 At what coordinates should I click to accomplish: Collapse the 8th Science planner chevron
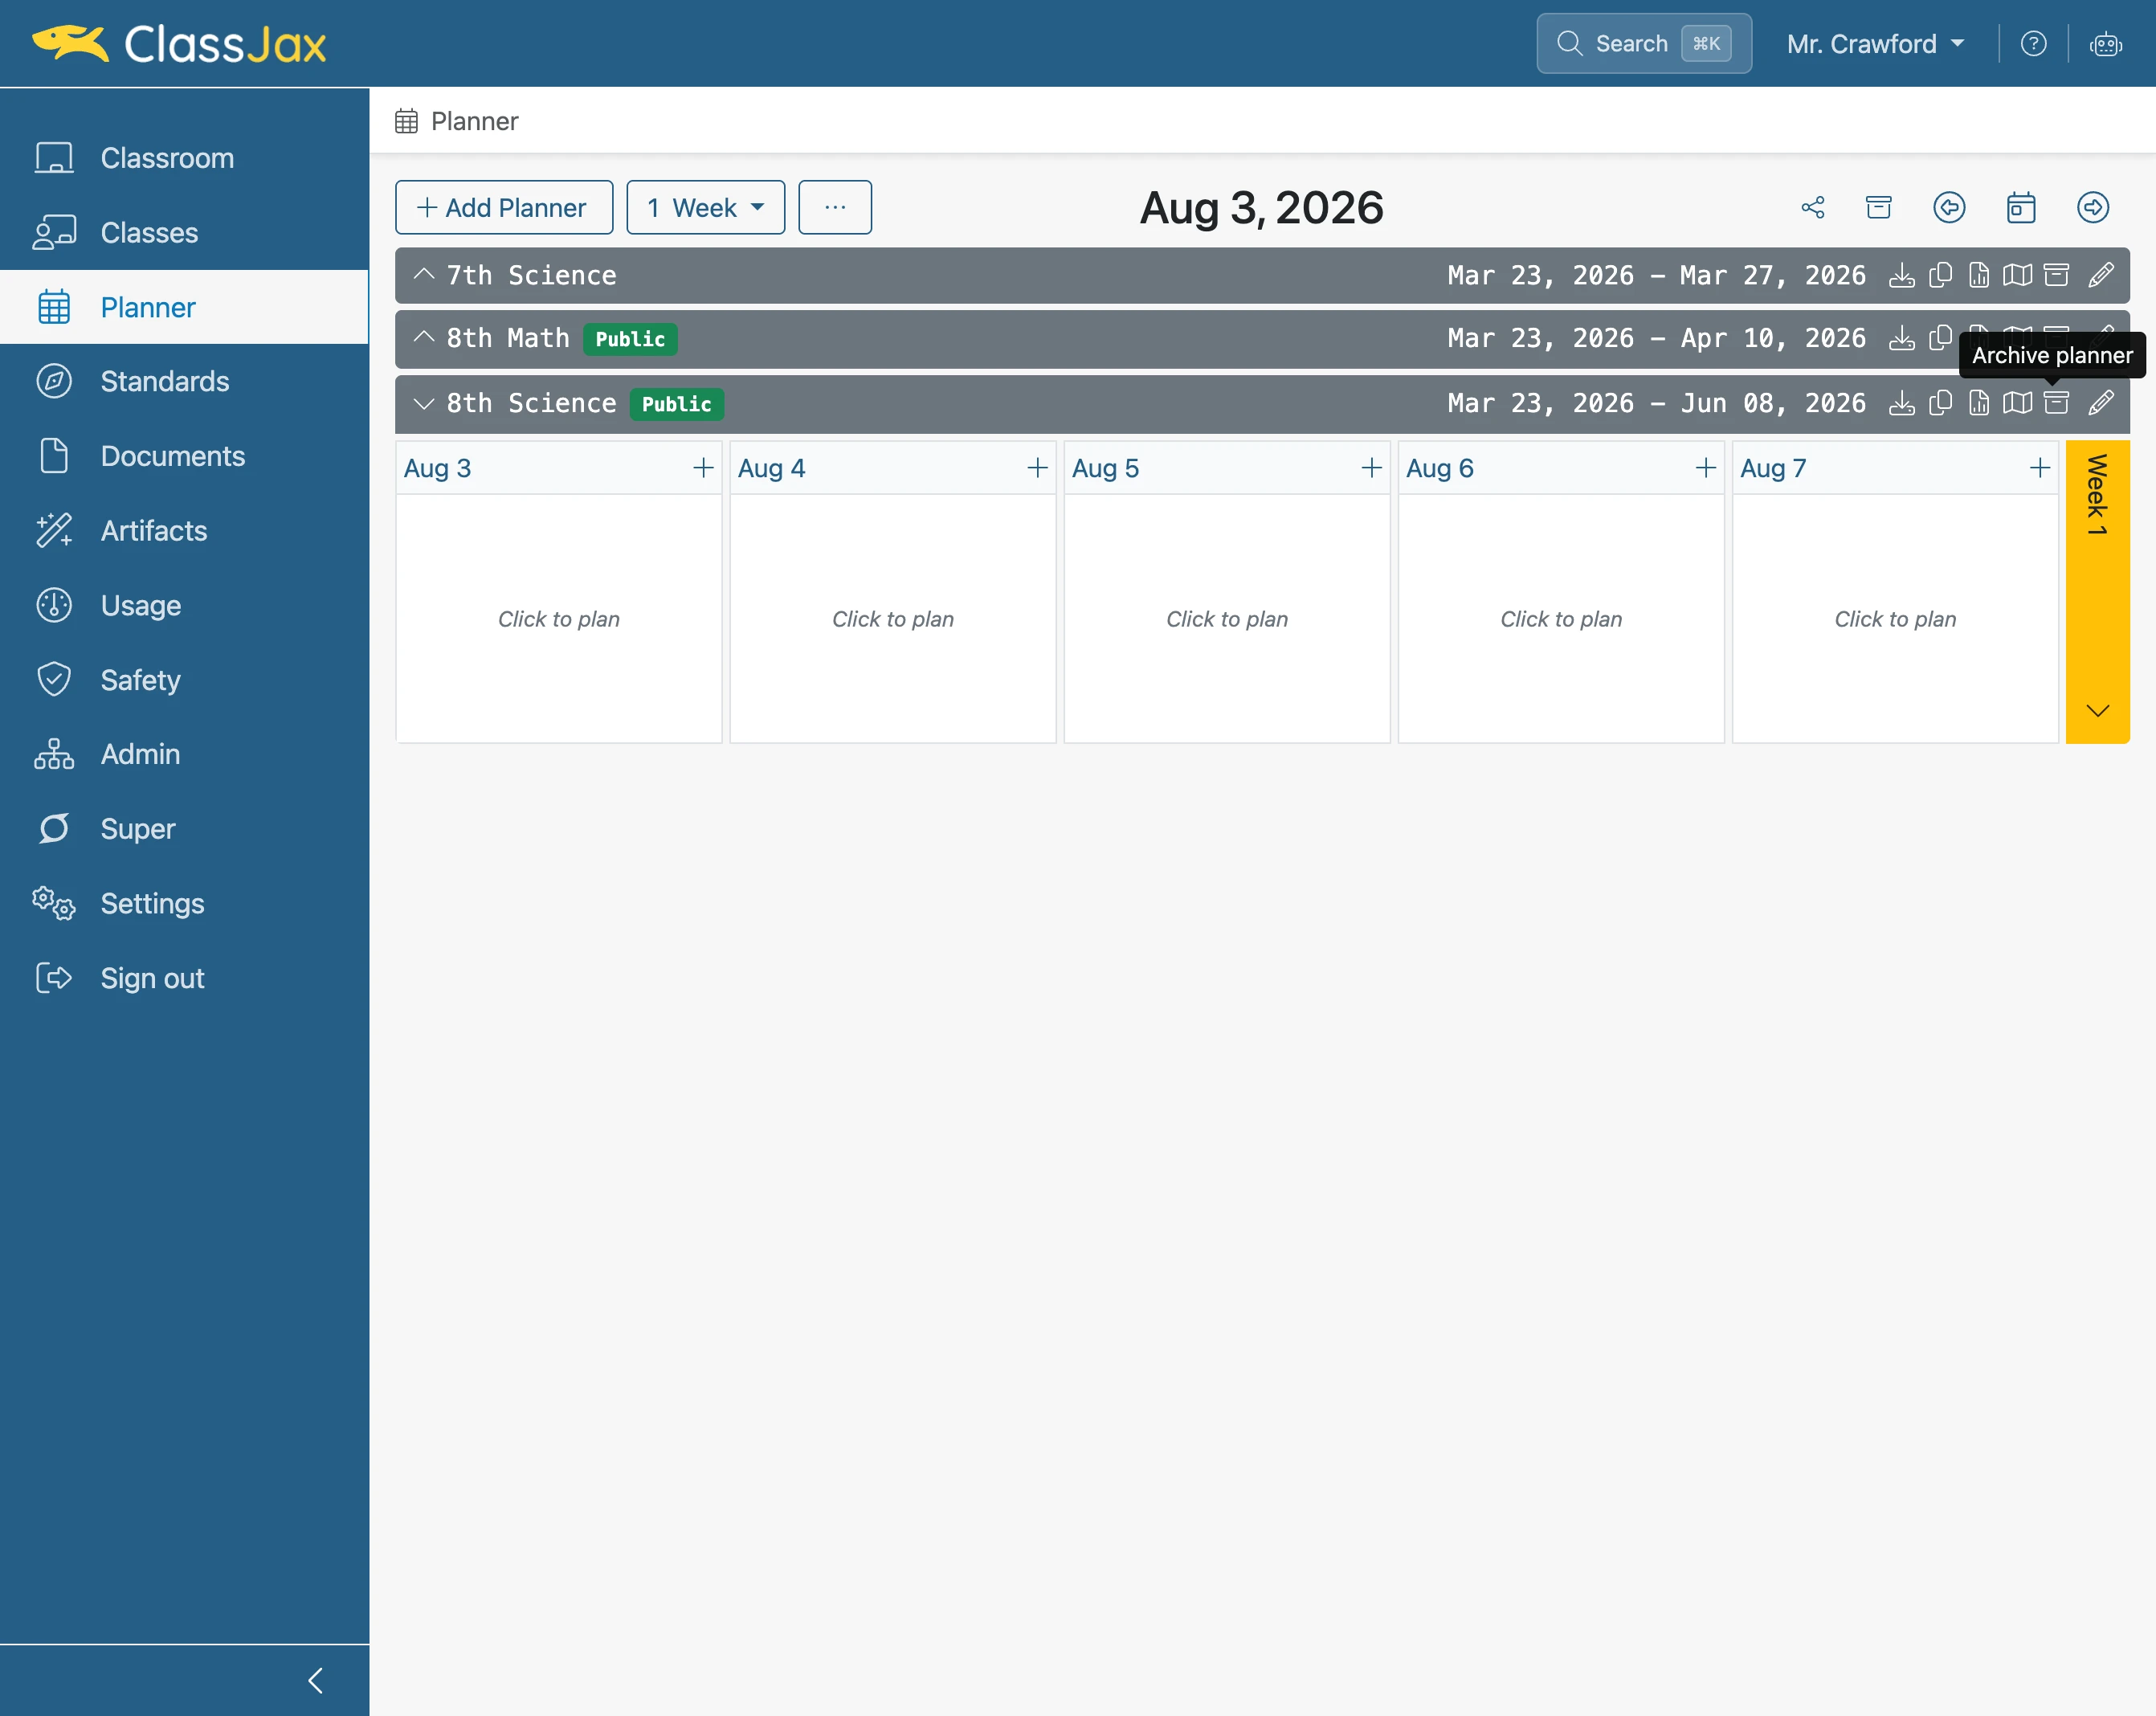pos(424,403)
